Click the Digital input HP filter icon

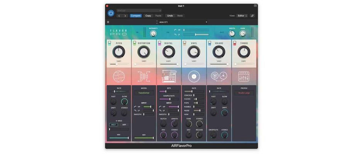click(160, 107)
